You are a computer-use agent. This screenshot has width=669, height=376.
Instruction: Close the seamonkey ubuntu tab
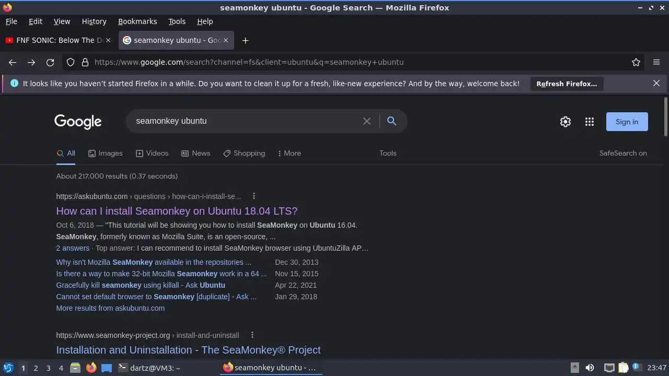(226, 40)
